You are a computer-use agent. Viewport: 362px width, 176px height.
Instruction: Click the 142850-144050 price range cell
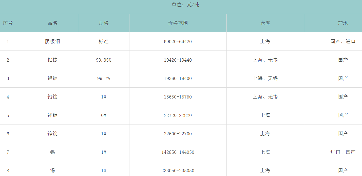click(x=178, y=152)
